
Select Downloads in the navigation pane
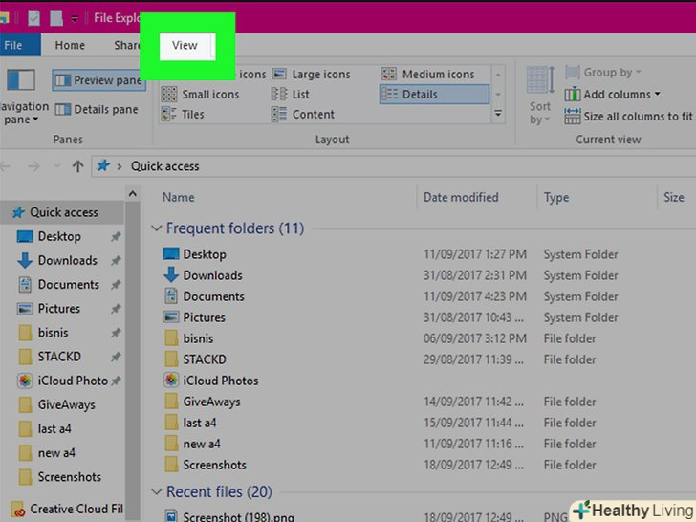click(67, 260)
